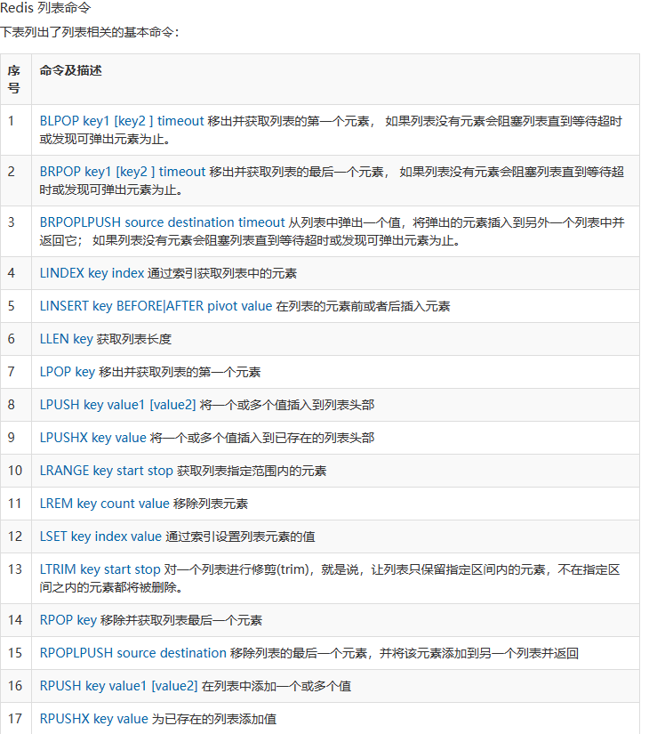Click the 序号 column header cell

point(14,79)
